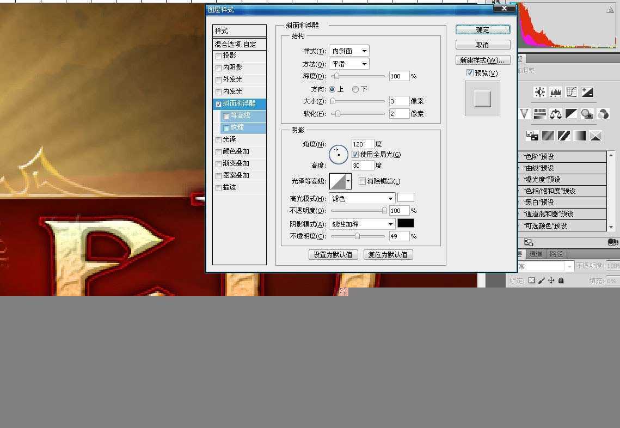Screen dimensions: 620x428
Task: Add an Exposure adjustment layer
Action: point(587,92)
